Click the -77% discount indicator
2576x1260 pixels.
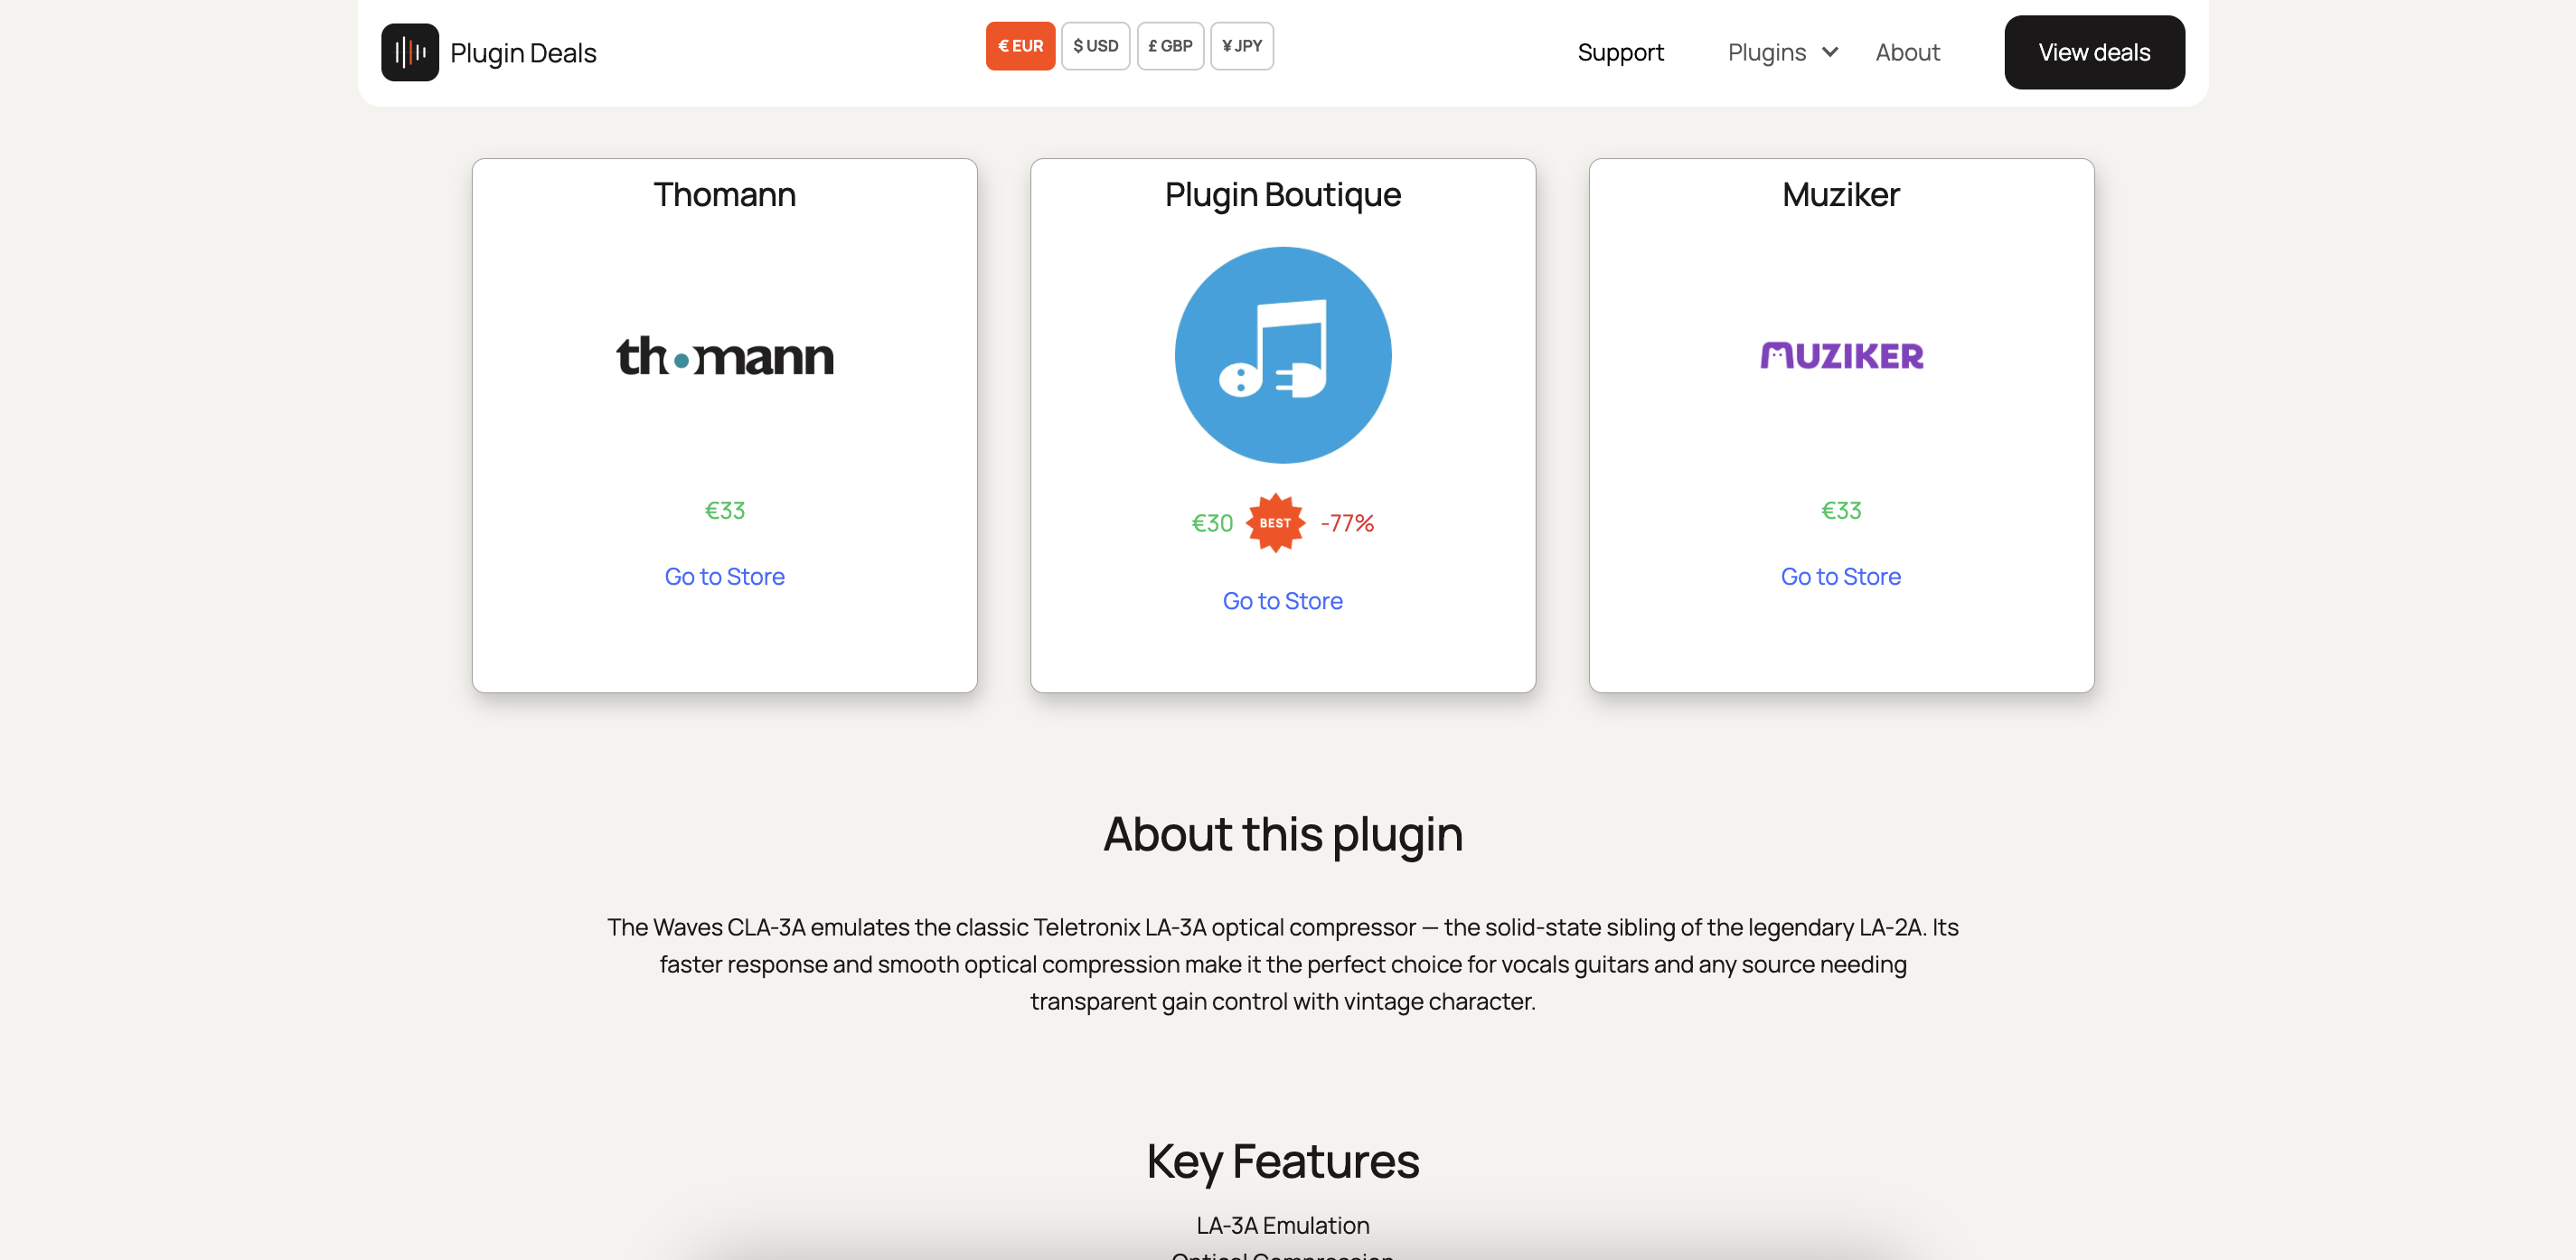pos(1347,521)
